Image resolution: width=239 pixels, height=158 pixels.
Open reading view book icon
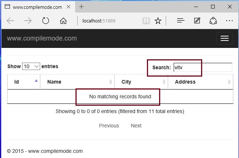pyautogui.click(x=146, y=21)
